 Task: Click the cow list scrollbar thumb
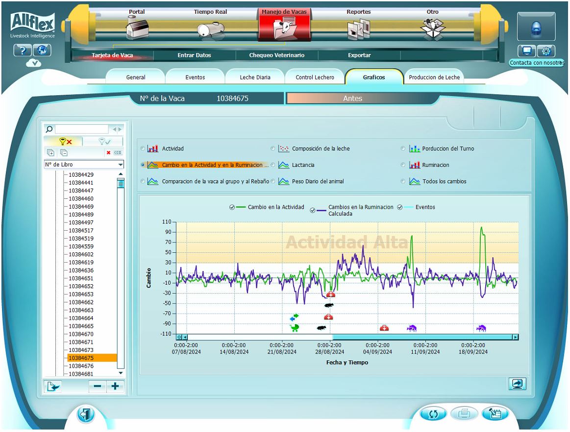[121, 183]
